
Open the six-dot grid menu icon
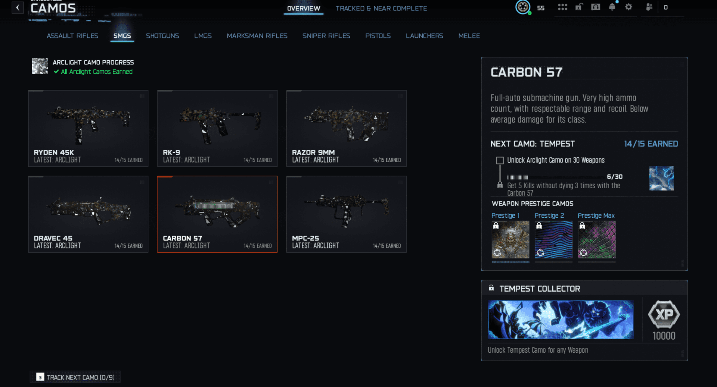click(x=562, y=7)
